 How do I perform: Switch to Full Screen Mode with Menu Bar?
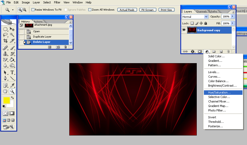point(9,120)
